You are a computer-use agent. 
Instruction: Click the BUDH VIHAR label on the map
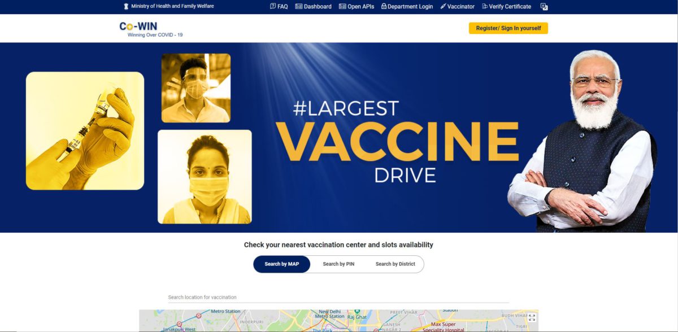click(x=514, y=316)
